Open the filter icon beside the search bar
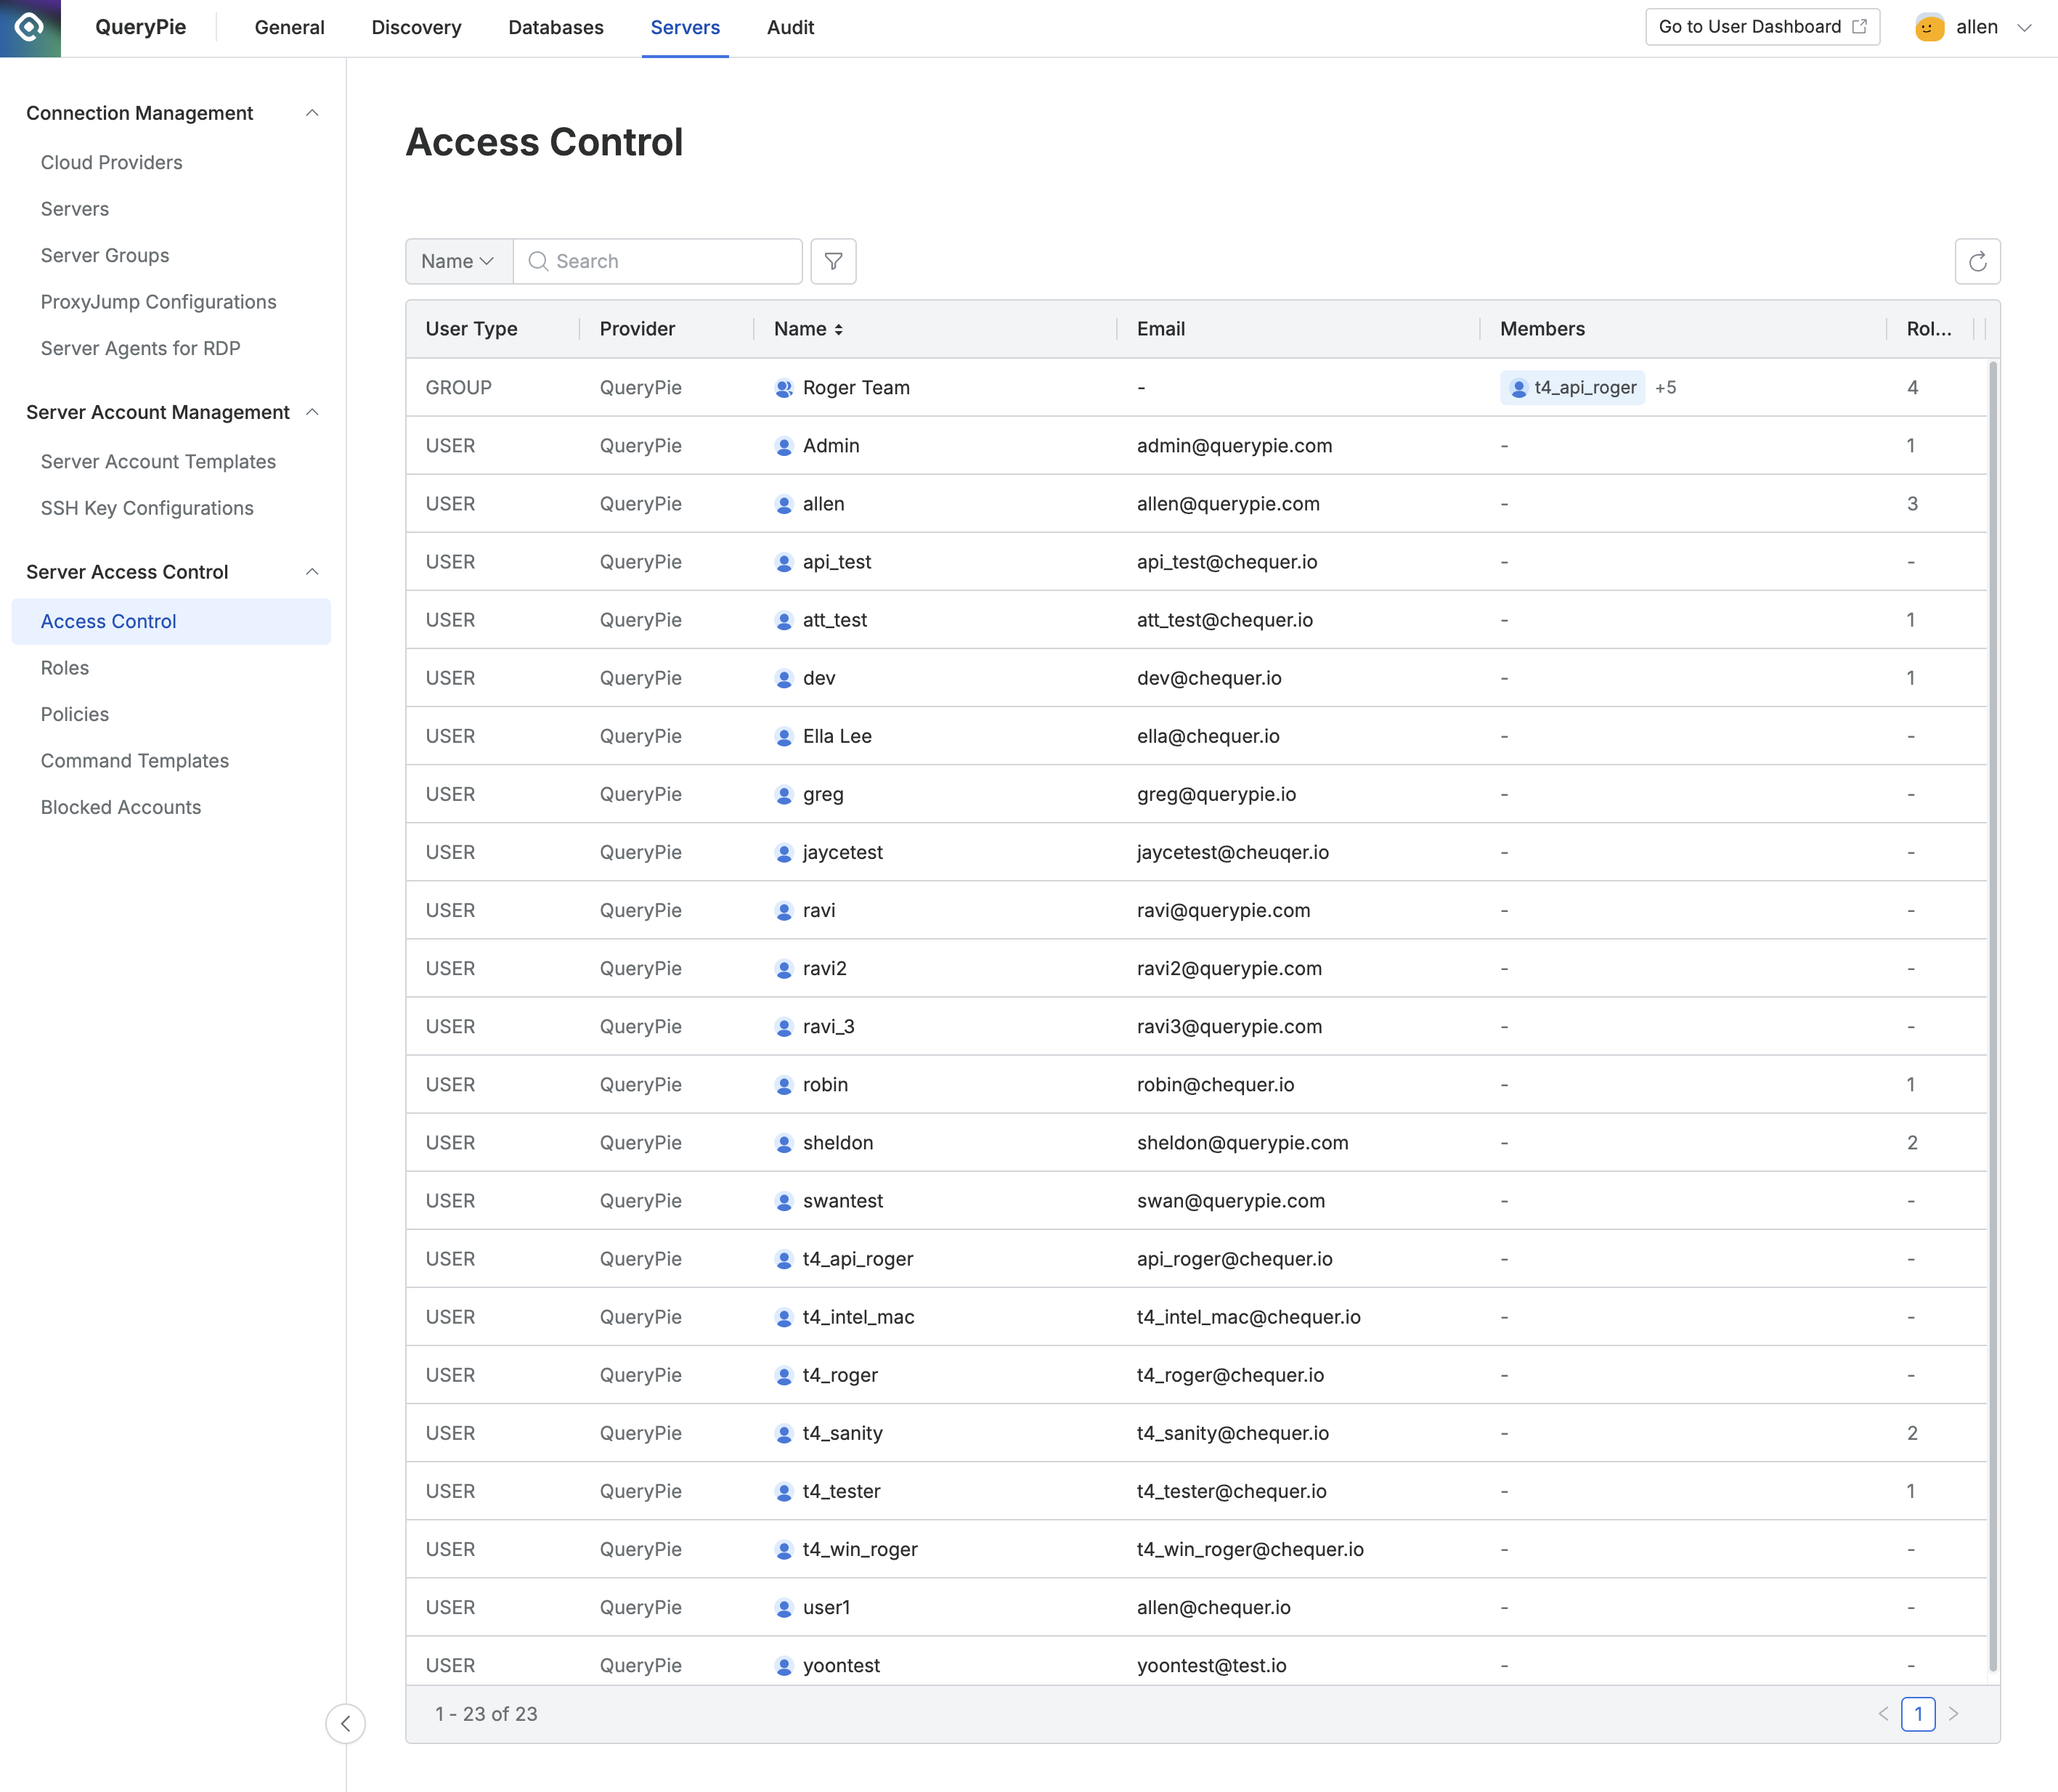This screenshot has width=2058, height=1792. click(x=833, y=261)
